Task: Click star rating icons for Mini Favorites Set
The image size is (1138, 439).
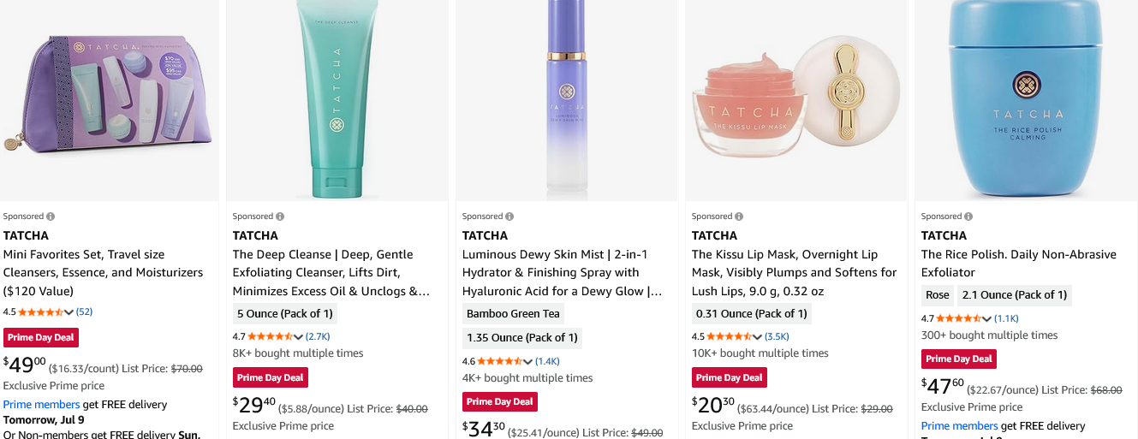Action: coord(40,312)
